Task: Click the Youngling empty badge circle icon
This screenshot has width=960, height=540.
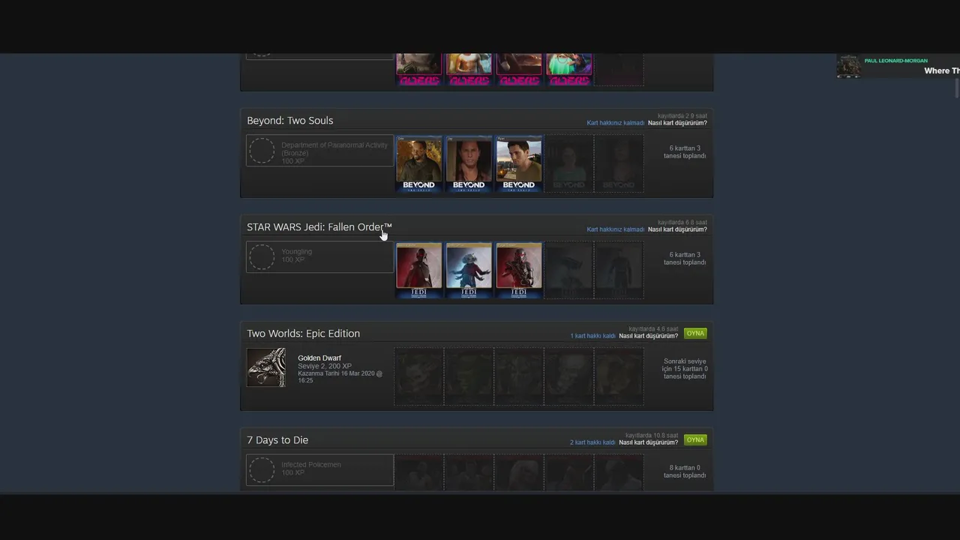Action: tap(262, 256)
